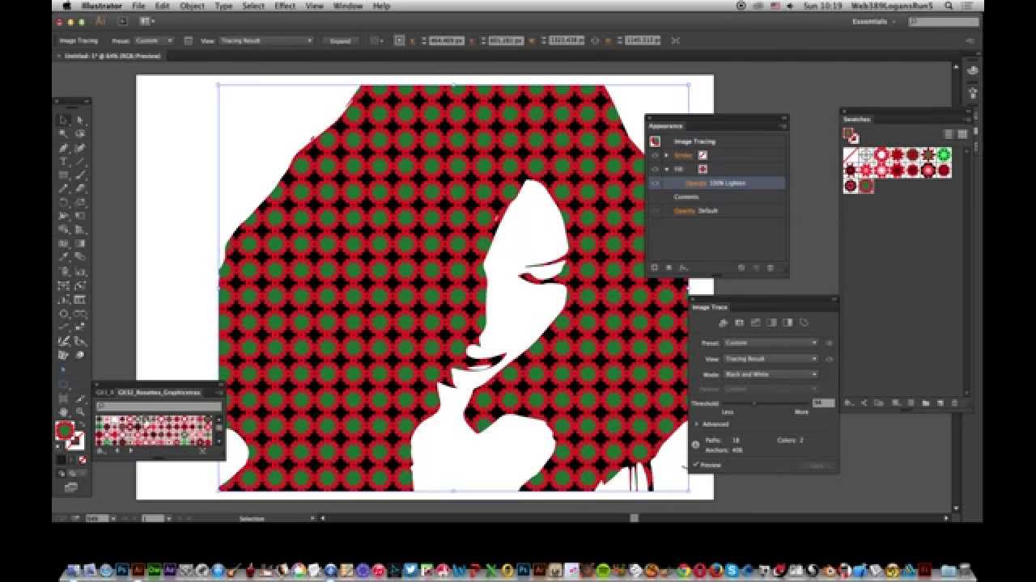1036x582 pixels.
Task: Expand the Stroke row in Appearance
Action: 666,155
